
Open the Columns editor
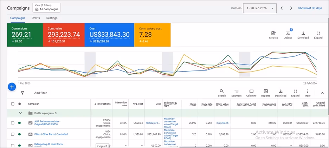pos(251,93)
